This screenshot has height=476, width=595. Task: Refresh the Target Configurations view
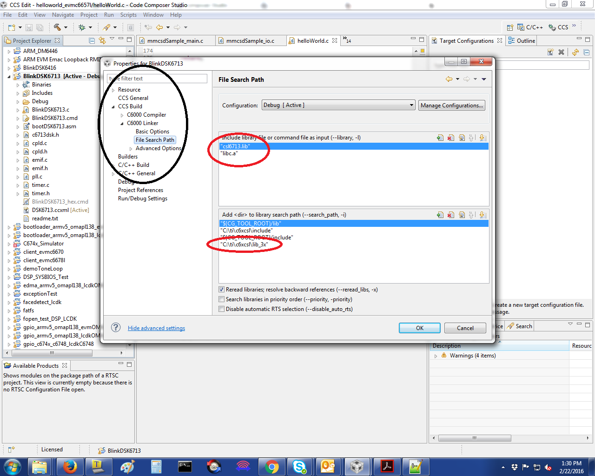click(575, 52)
